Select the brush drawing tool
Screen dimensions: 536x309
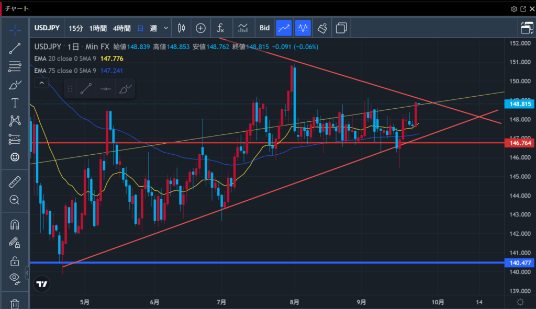tap(15, 85)
